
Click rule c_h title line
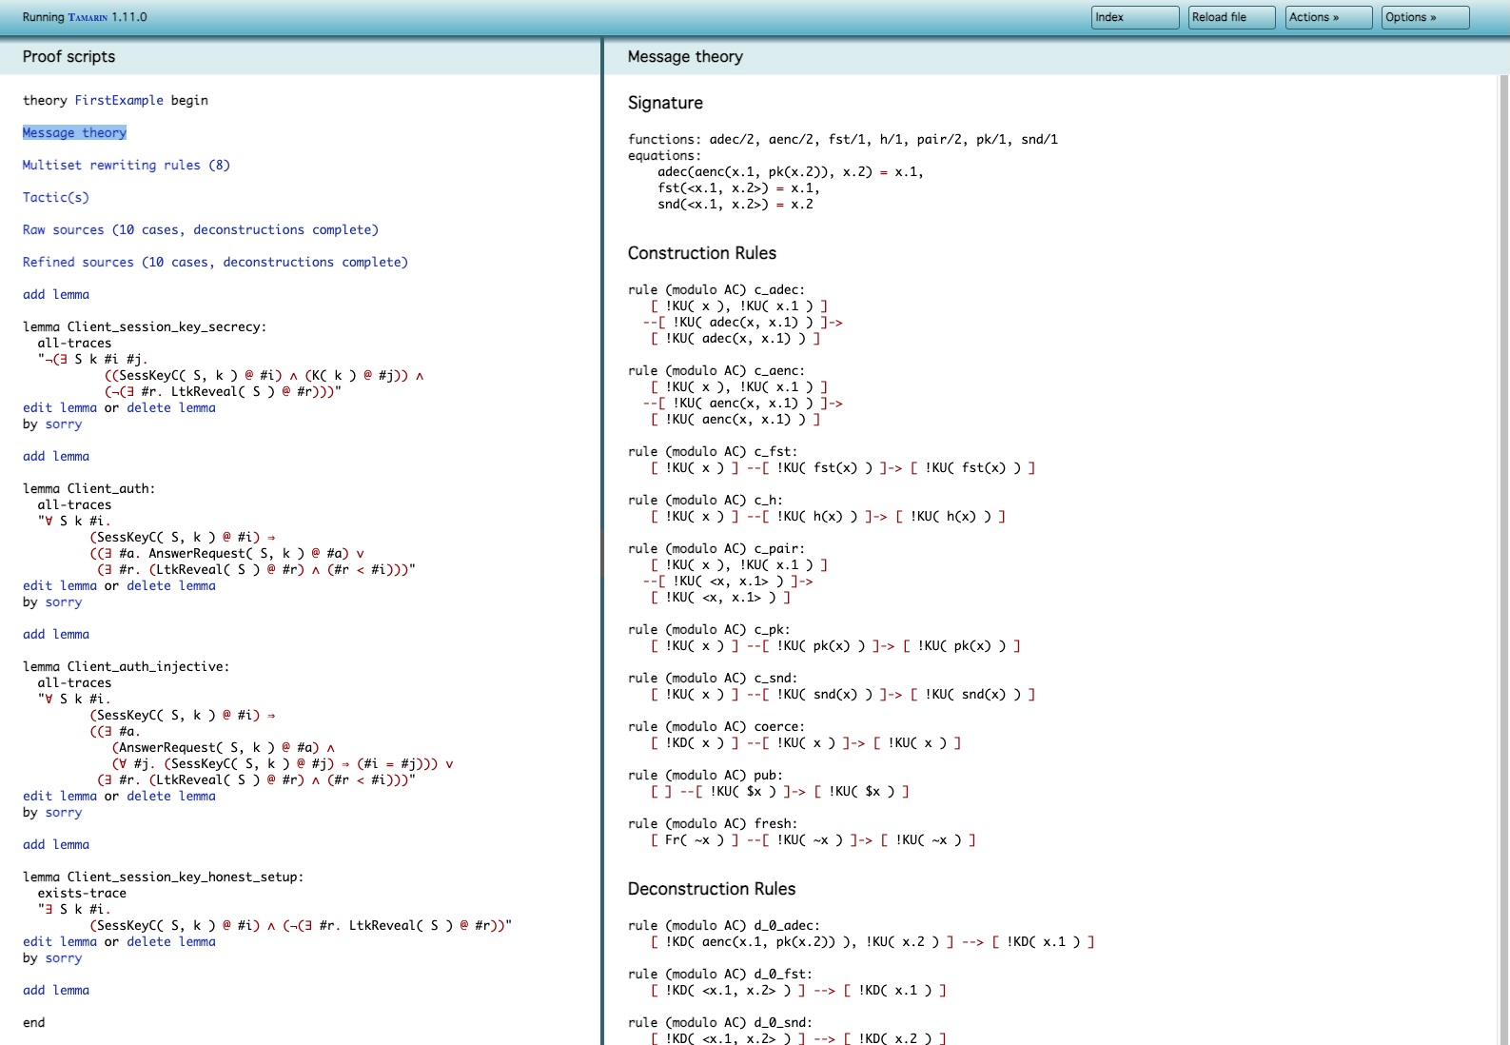click(705, 500)
